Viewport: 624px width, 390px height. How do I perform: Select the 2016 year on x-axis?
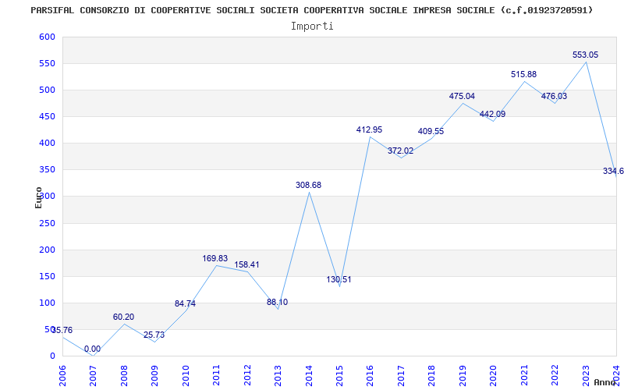point(370,374)
